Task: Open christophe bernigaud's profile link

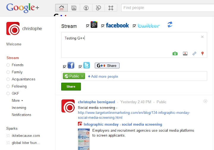Action: (96, 102)
